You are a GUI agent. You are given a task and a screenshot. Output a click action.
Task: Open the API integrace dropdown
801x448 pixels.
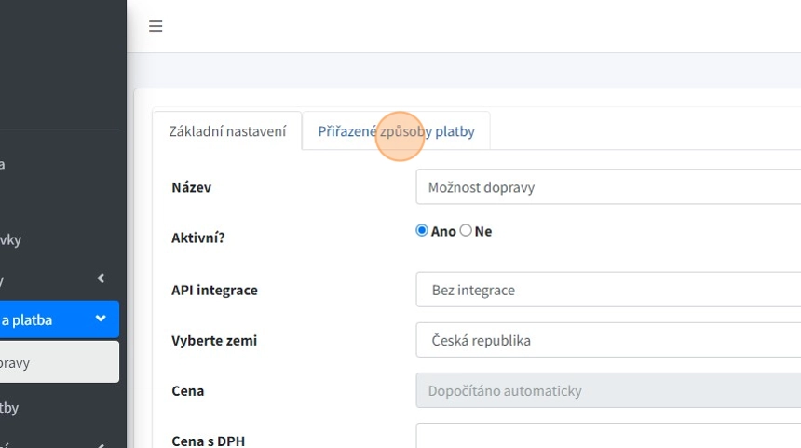[607, 290]
